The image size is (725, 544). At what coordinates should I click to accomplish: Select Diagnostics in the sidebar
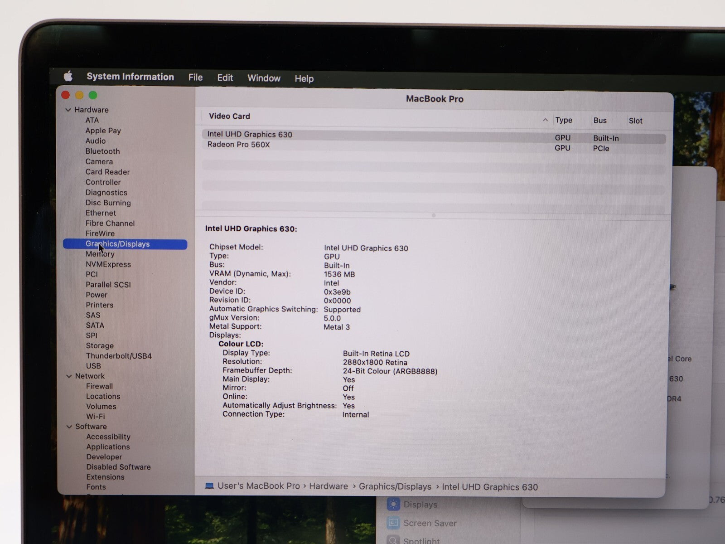coord(106,193)
